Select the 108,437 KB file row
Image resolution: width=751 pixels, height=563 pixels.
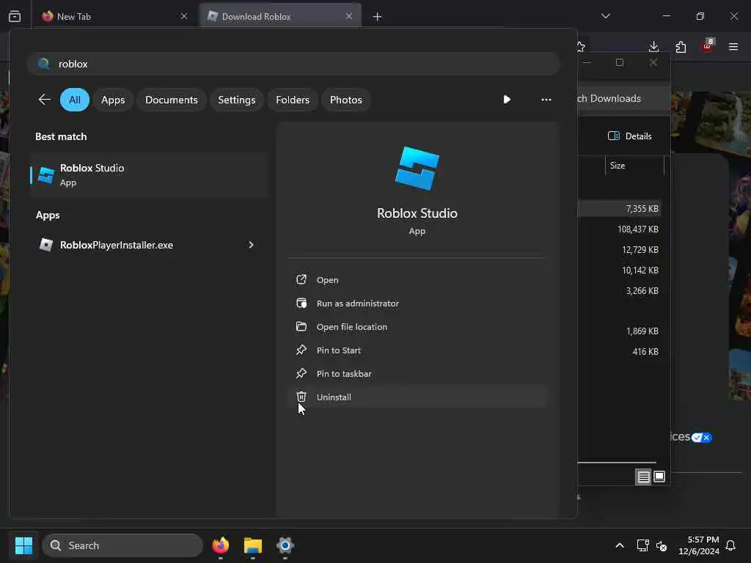pos(619,229)
